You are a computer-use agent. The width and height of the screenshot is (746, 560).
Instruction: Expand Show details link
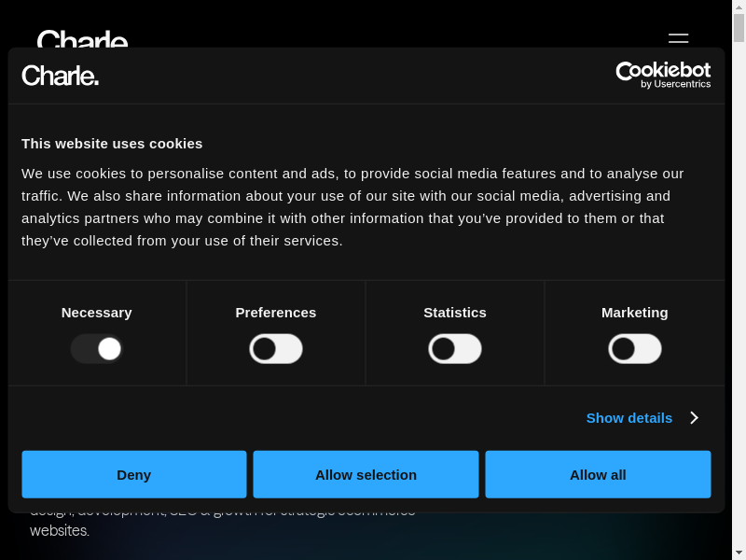[629, 418]
